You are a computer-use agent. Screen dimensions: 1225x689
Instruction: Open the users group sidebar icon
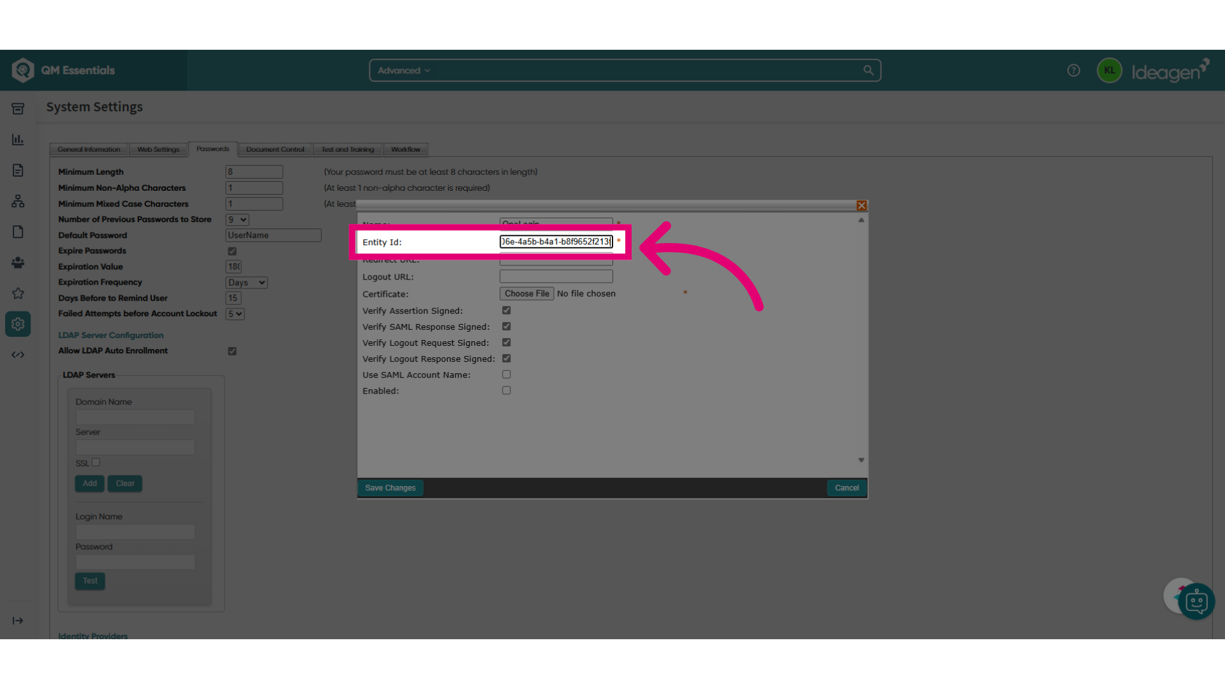tap(18, 262)
